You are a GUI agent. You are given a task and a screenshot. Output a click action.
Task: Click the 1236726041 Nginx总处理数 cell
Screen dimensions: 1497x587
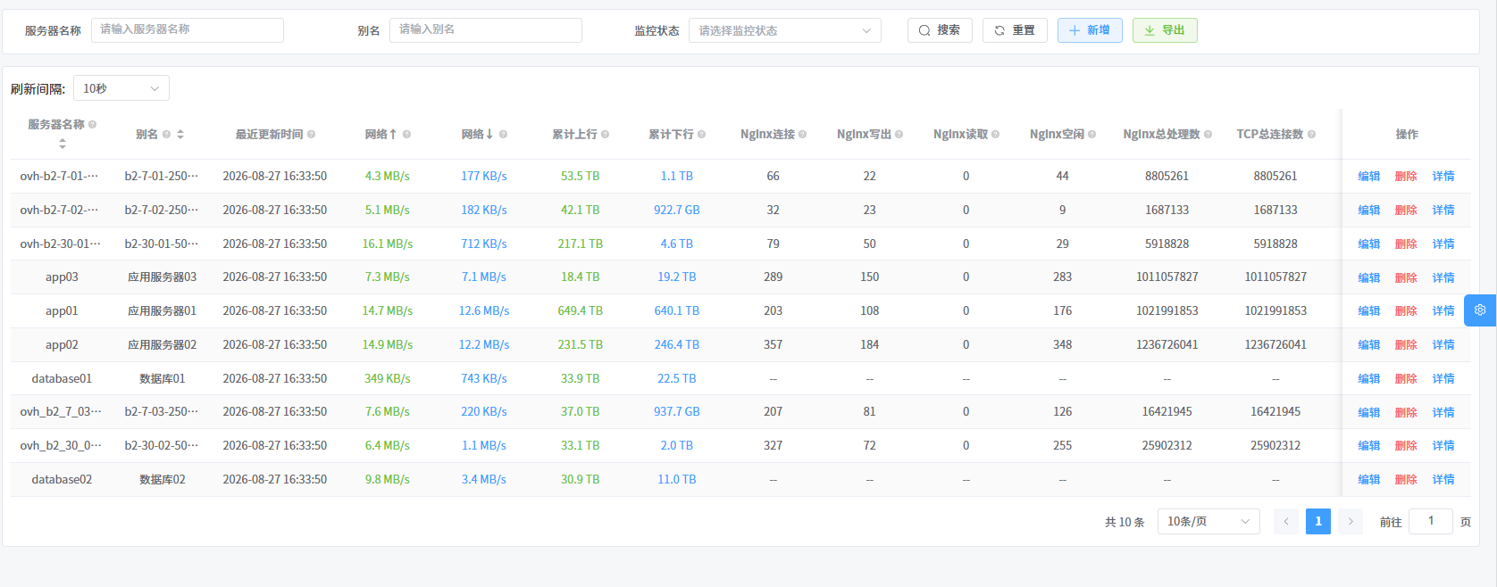(x=1167, y=345)
